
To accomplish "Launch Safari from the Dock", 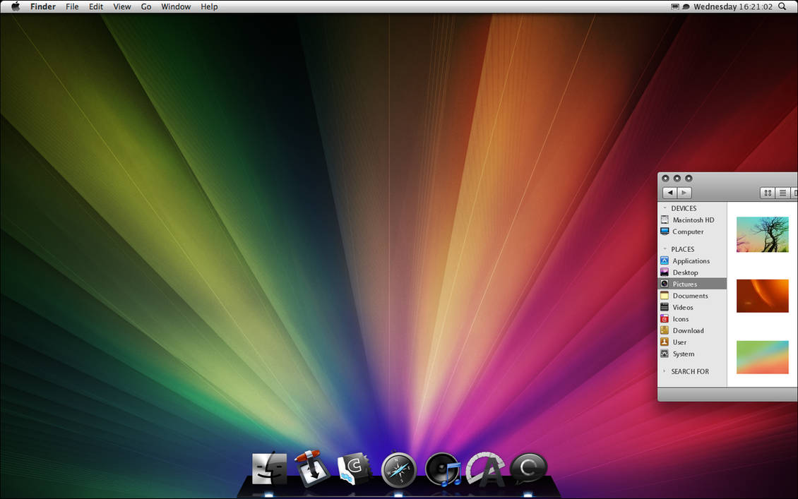I will [x=399, y=468].
